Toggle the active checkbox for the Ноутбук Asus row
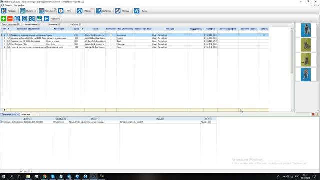 8,44
